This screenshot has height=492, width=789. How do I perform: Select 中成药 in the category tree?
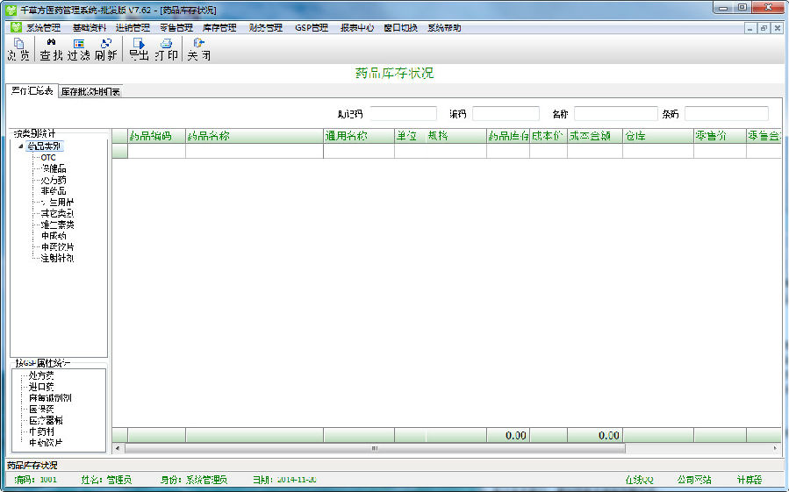54,236
